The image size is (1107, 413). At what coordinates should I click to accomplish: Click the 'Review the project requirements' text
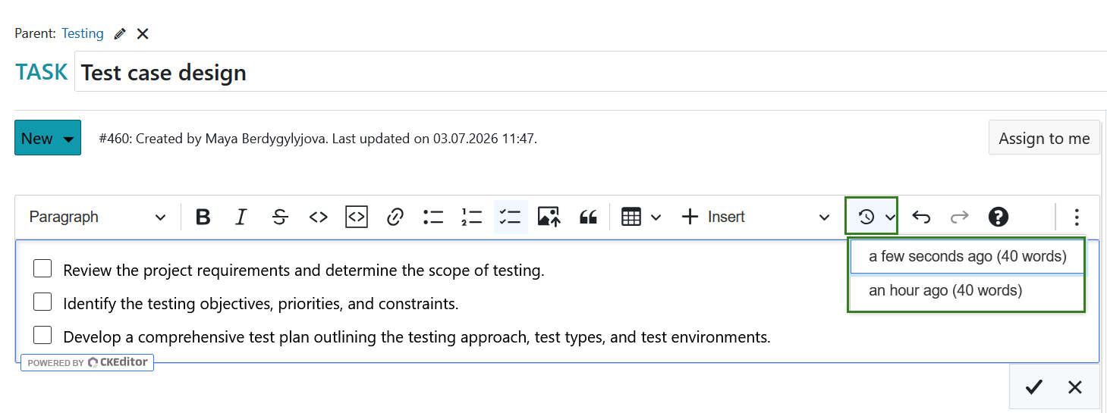(303, 271)
